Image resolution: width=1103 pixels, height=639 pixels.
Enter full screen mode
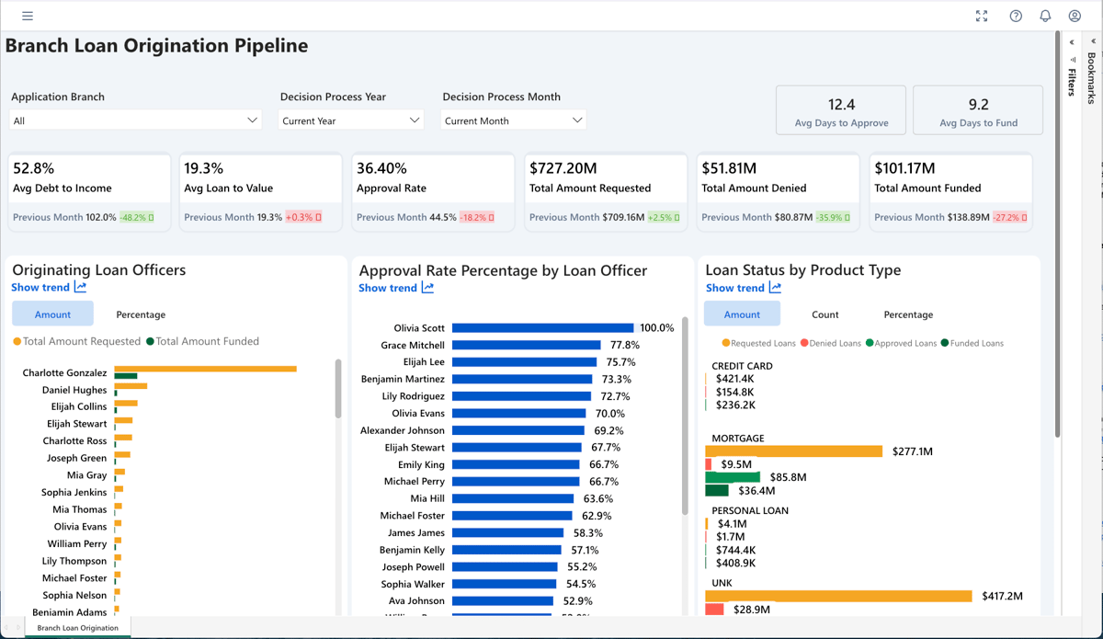[982, 16]
